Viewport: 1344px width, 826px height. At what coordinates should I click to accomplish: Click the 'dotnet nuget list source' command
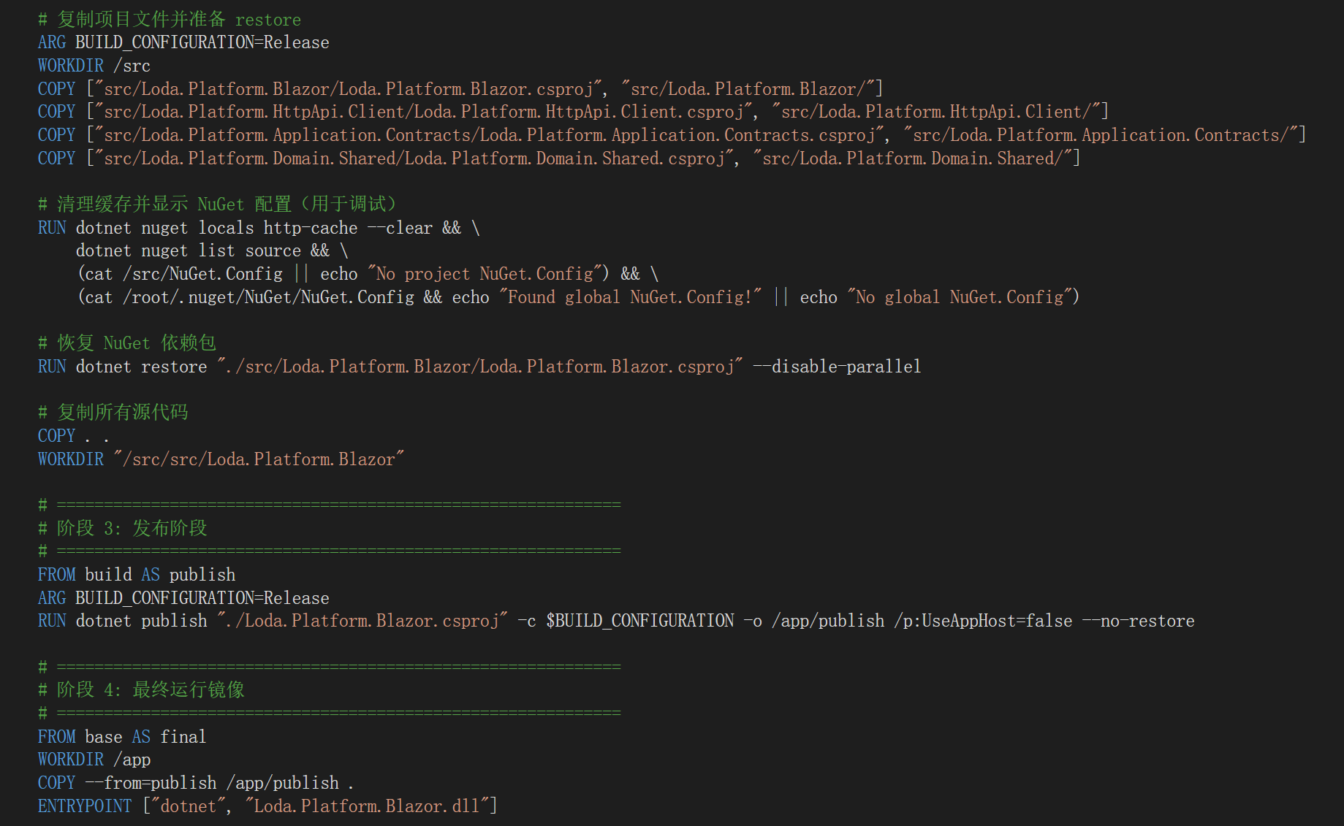188,251
